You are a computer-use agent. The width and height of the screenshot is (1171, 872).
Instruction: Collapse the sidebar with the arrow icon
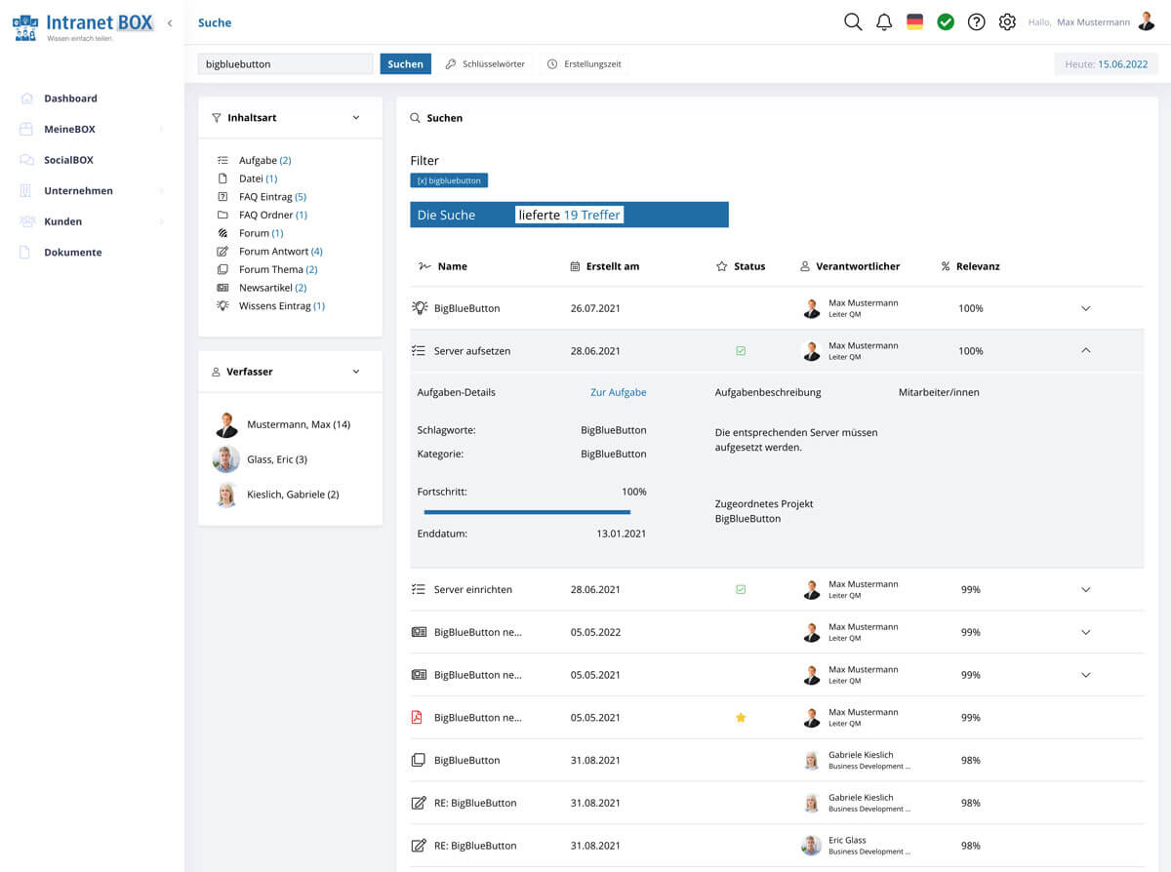point(170,22)
